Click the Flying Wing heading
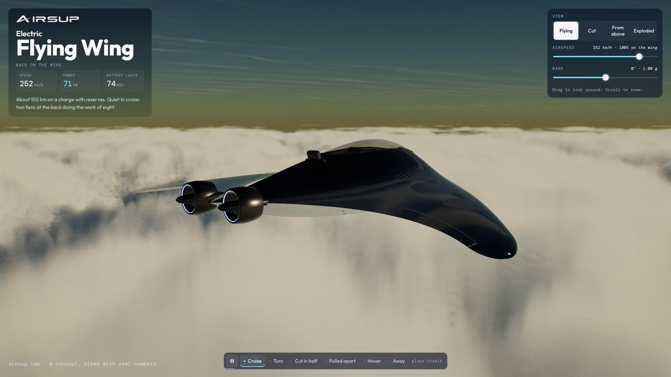 (x=75, y=49)
